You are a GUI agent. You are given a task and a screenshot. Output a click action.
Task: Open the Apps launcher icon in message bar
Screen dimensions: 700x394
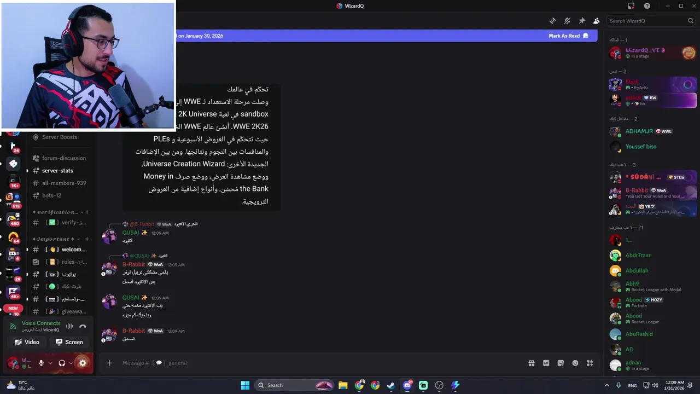590,363
